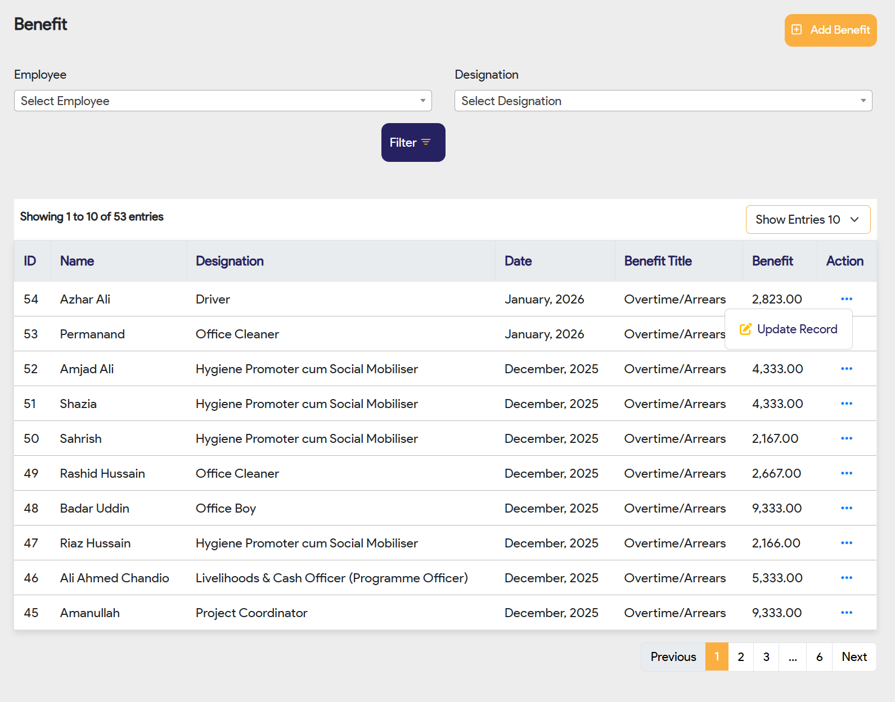The image size is (895, 702).
Task: Open action menu for Azhar Ali row
Action: pyautogui.click(x=846, y=299)
